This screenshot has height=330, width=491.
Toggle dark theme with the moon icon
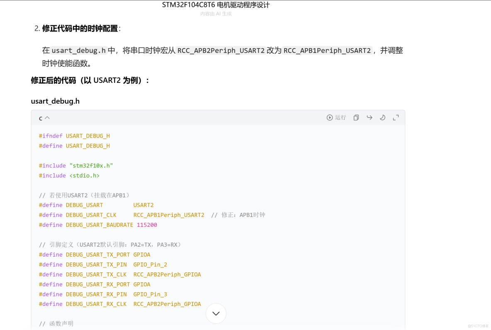coord(382,118)
